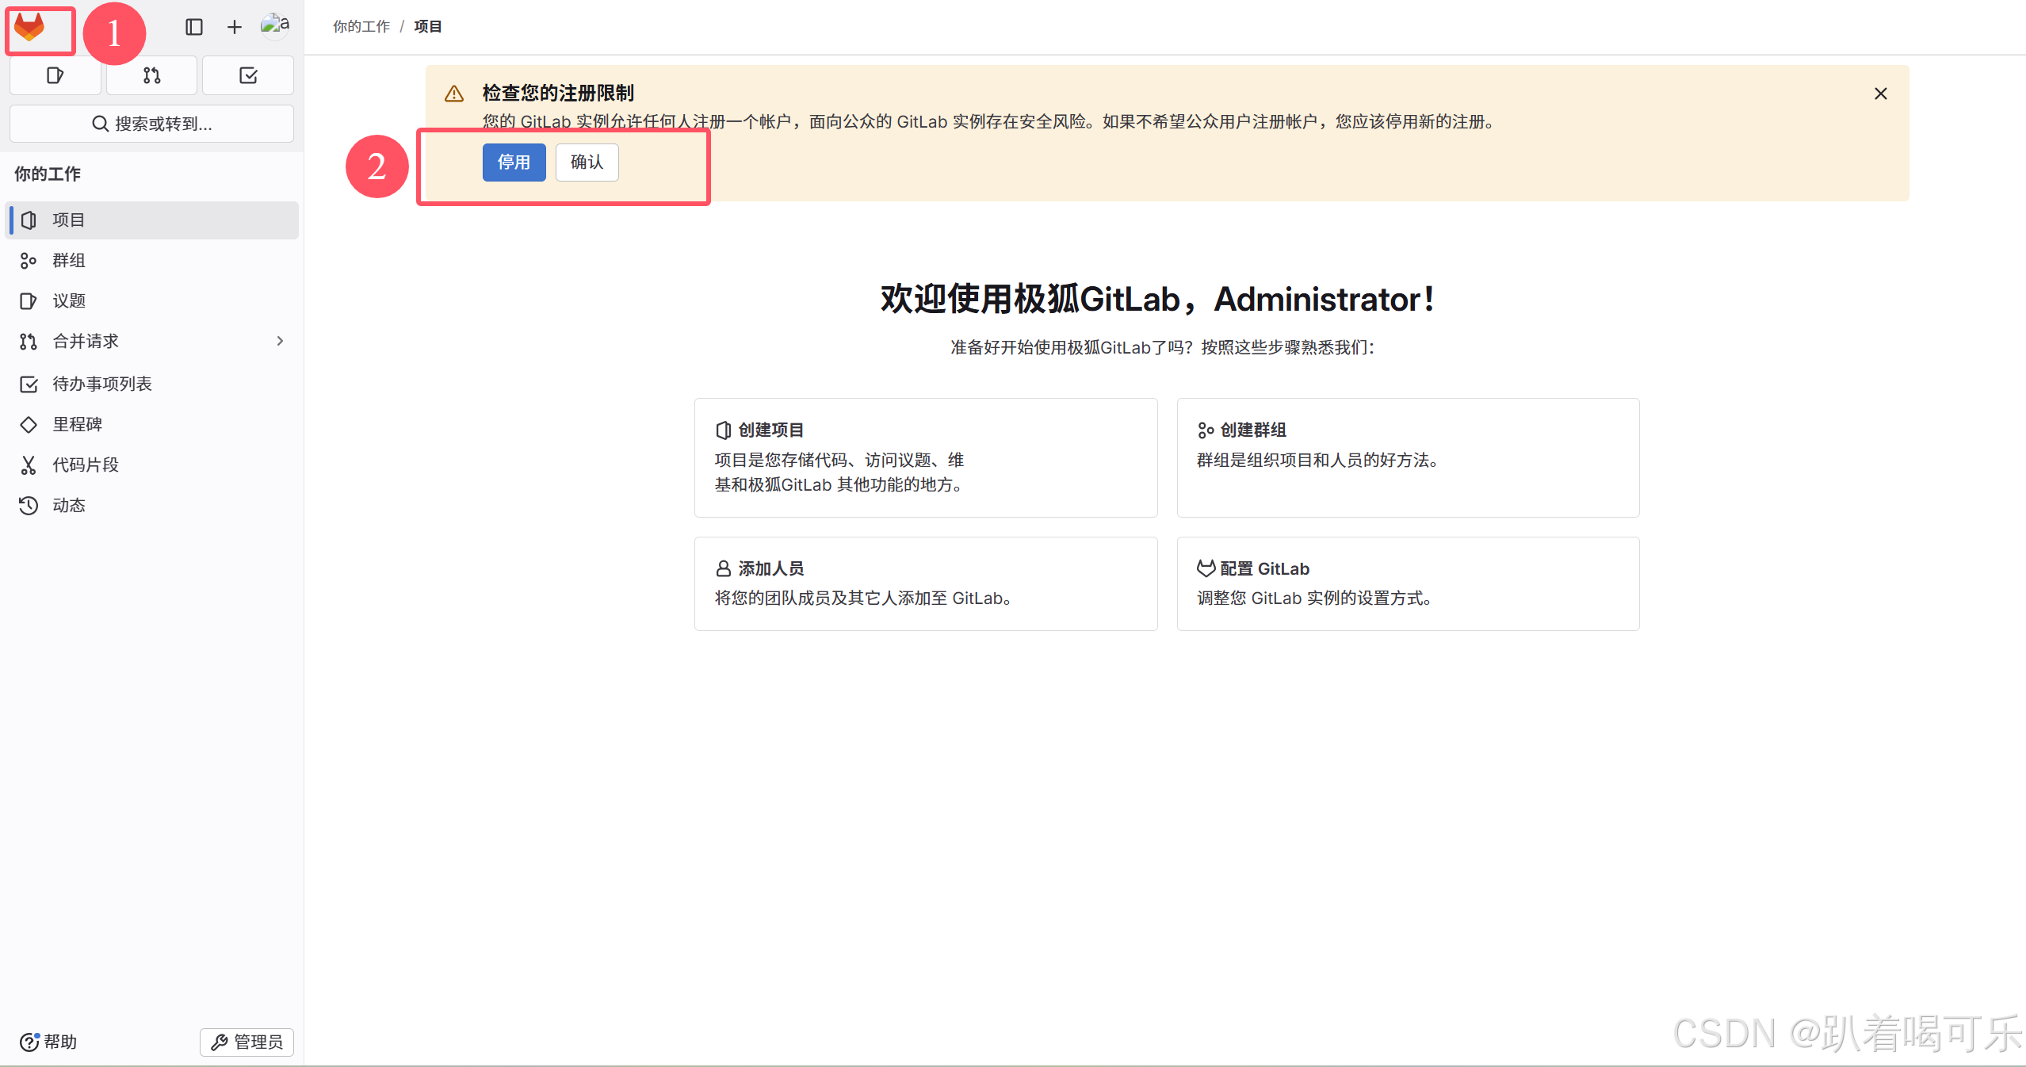2026x1067 pixels.
Task: Click the 准备好开始使用极狐GitLab了吗 subtitle text
Action: (x=1162, y=347)
